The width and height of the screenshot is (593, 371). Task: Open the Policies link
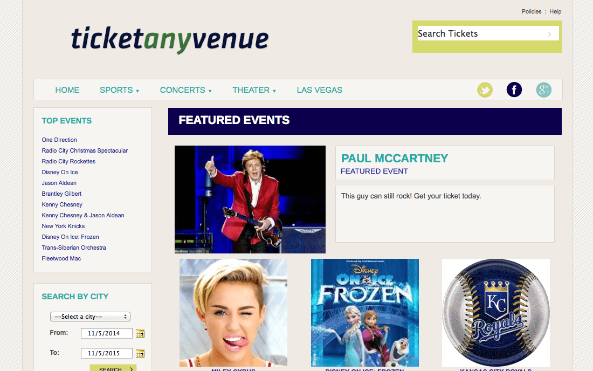532,11
